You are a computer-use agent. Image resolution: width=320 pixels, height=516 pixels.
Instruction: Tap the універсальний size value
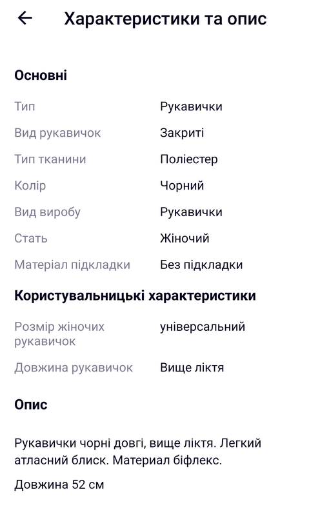[203, 327]
